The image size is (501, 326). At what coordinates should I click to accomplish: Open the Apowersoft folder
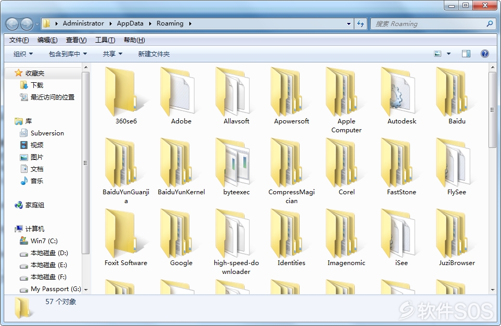291,96
